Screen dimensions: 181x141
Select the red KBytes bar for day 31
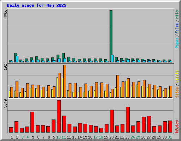pyautogui.click(x=170, y=127)
